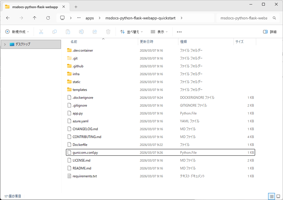The image size is (283, 200).
Task: Open the 並べ替え sort dropdown
Action: coord(131,32)
